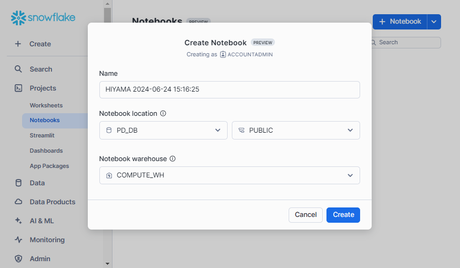Open the COMPUTE_WH warehouse dropdown
This screenshot has width=460, height=268.
[x=229, y=175]
